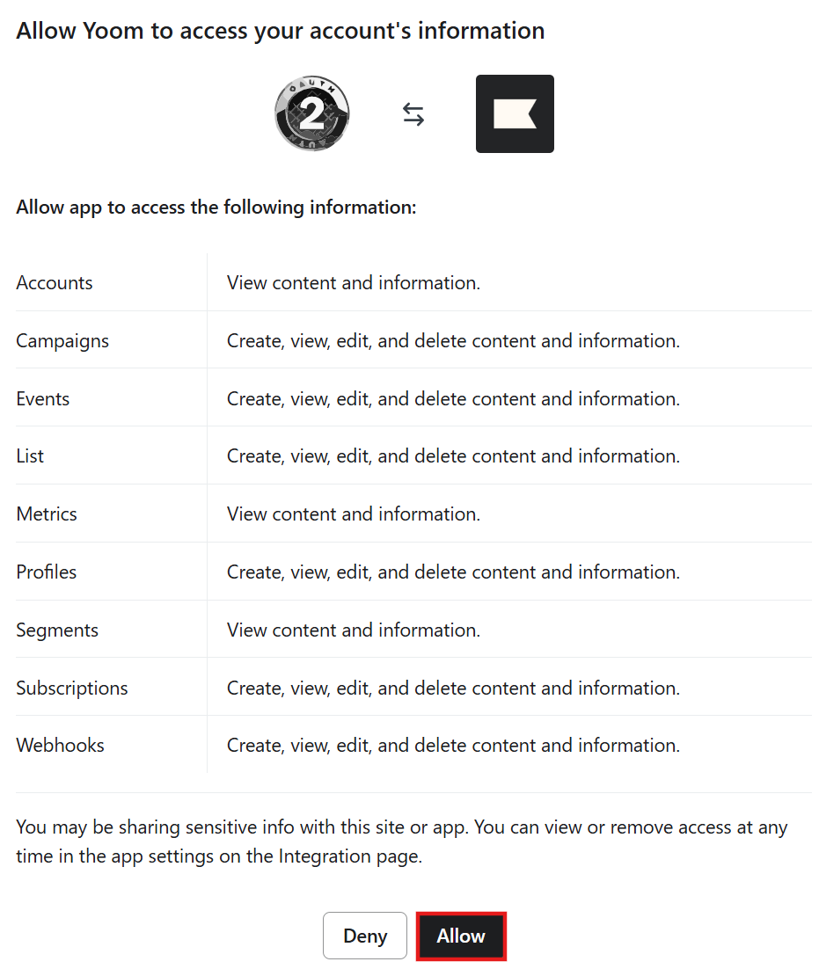Click the sensitive info warning paragraph
This screenshot has height=969, width=819.
(402, 841)
